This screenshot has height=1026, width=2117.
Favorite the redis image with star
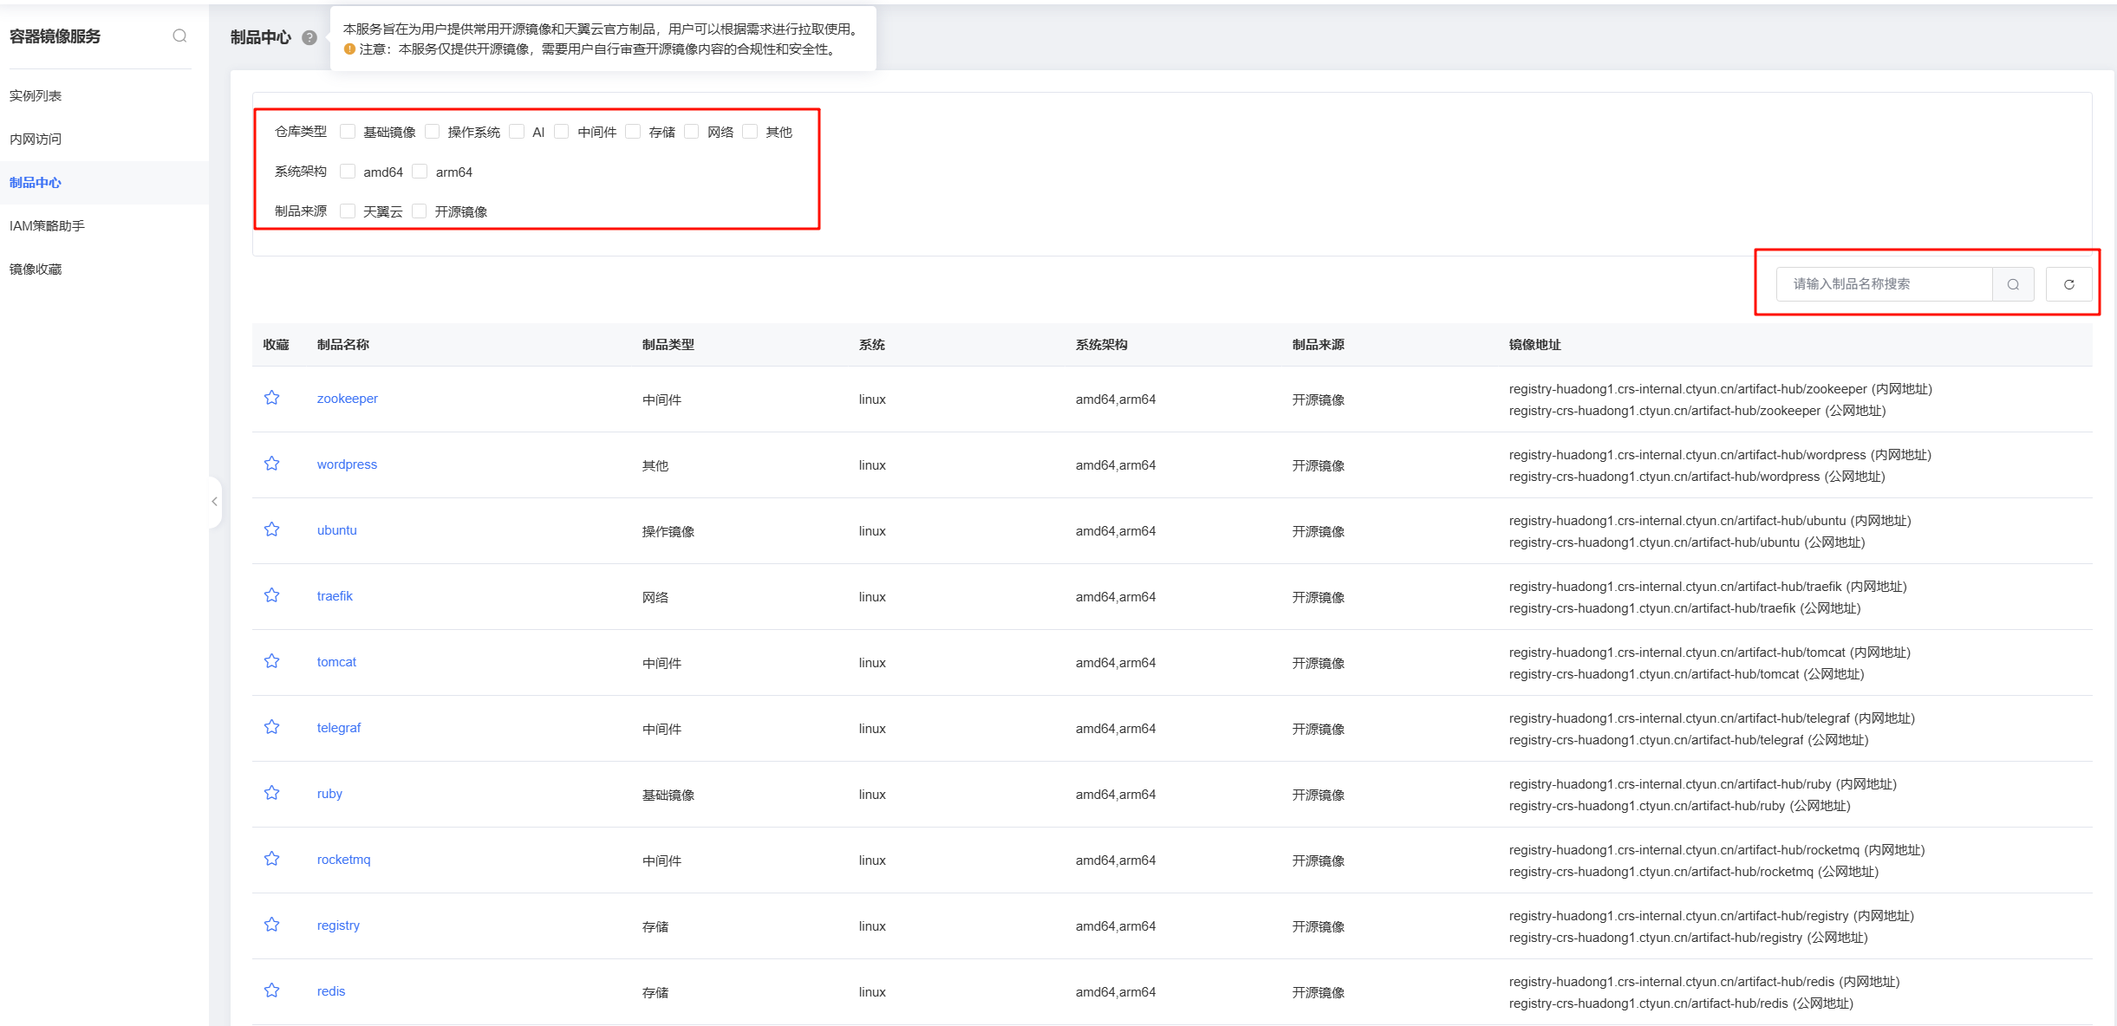(x=272, y=990)
